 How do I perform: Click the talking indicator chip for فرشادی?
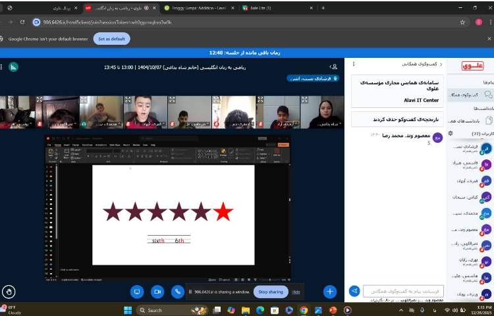(x=313, y=79)
